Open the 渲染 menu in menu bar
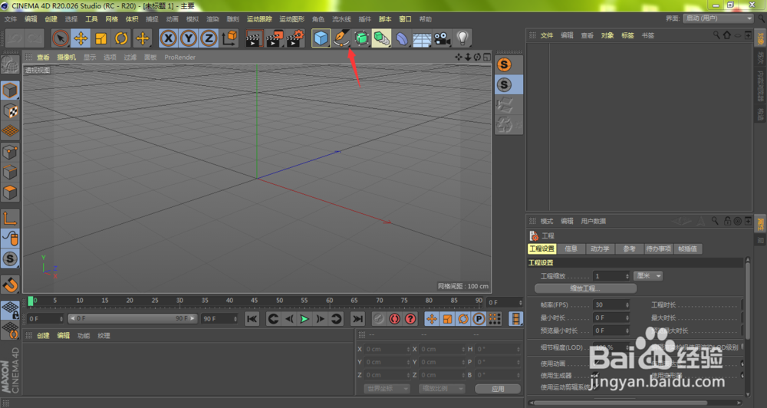Viewport: 767px width, 408px height. coord(212,19)
